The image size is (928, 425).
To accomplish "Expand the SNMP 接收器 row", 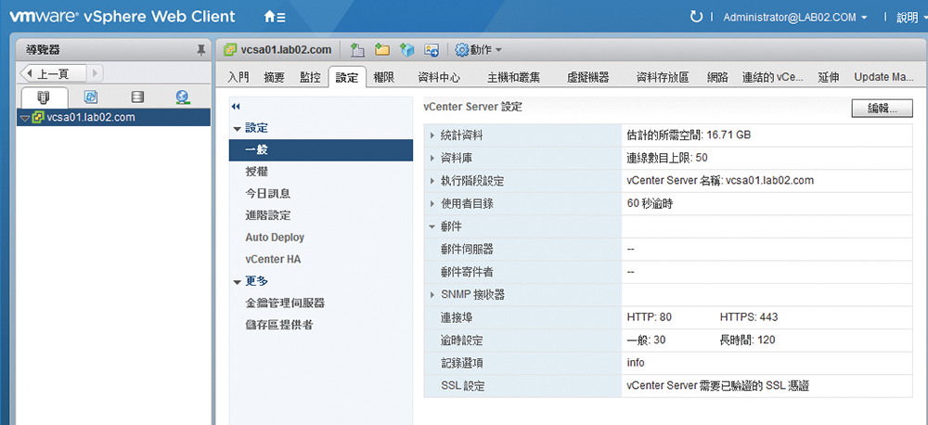I will click(432, 295).
